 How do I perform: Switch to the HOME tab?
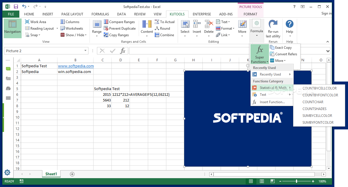(29, 14)
